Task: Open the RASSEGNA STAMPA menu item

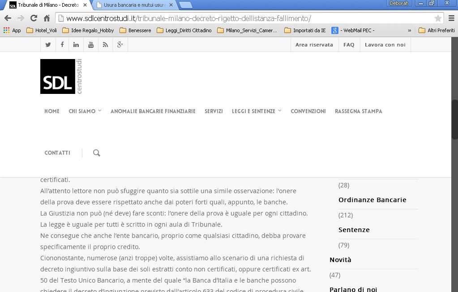Action: click(x=359, y=111)
